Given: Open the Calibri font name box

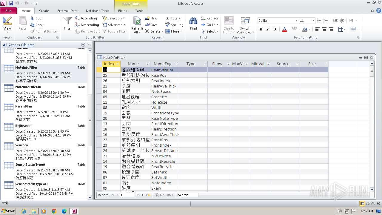Looking at the screenshot, I should click(x=278, y=21).
